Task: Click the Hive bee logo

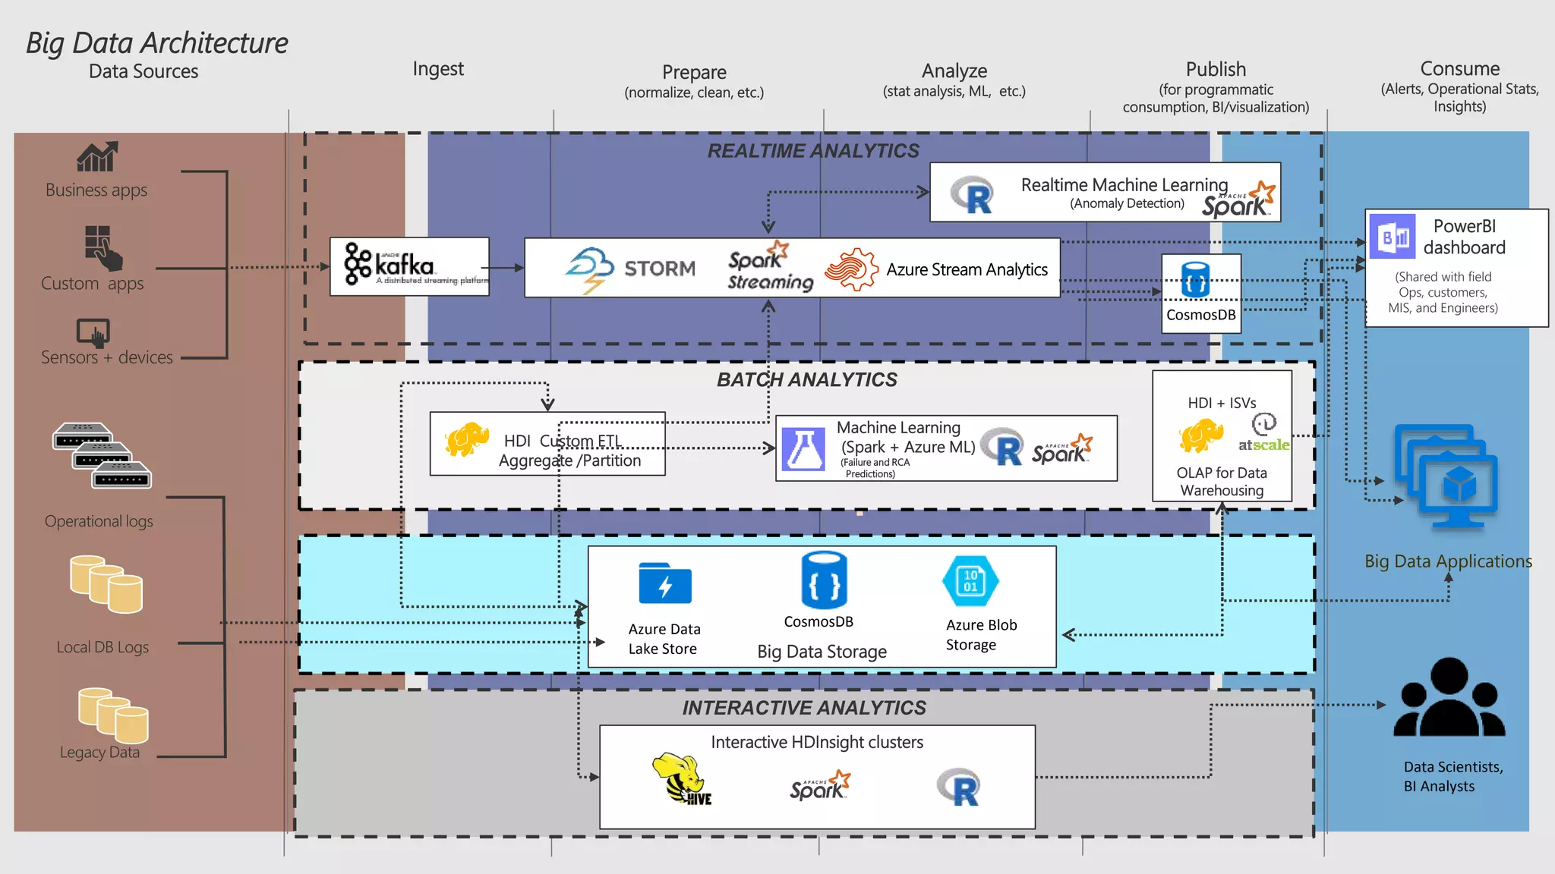Action: click(682, 778)
